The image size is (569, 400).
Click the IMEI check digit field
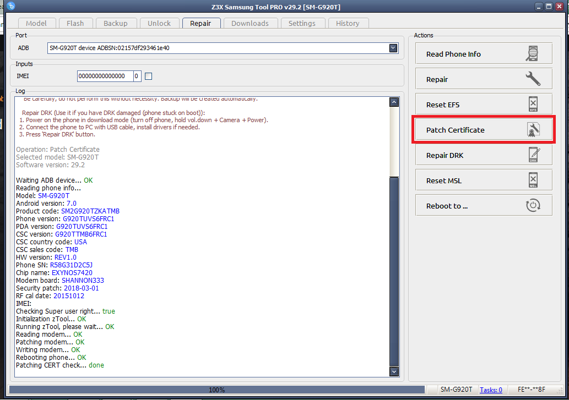pos(137,76)
